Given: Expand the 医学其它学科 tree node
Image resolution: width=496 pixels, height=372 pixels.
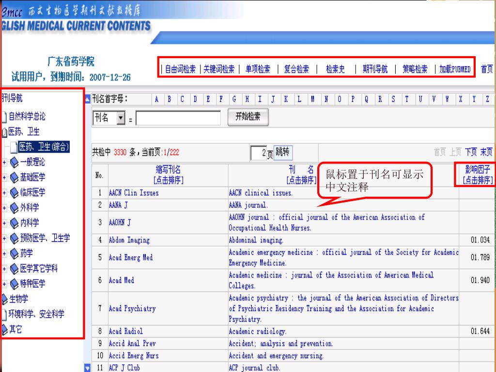Looking at the screenshot, I should coord(4,268).
